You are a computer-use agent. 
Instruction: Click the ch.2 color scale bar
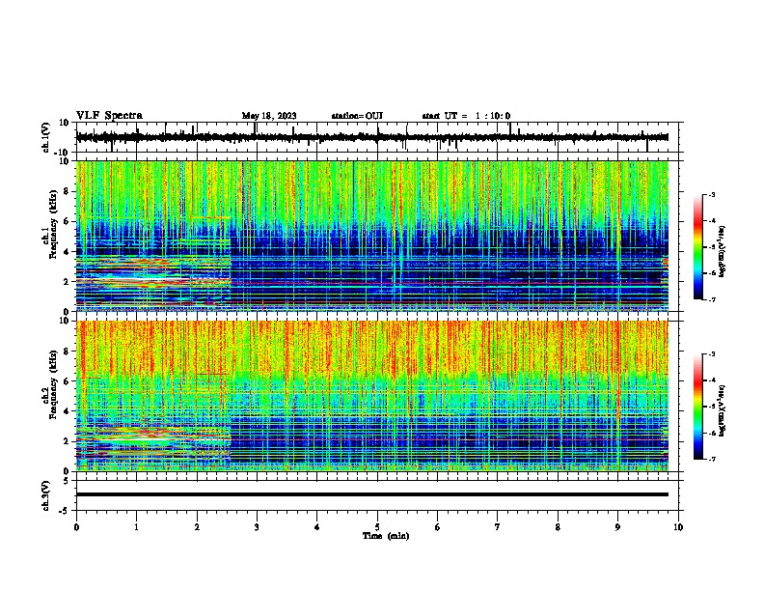(698, 407)
